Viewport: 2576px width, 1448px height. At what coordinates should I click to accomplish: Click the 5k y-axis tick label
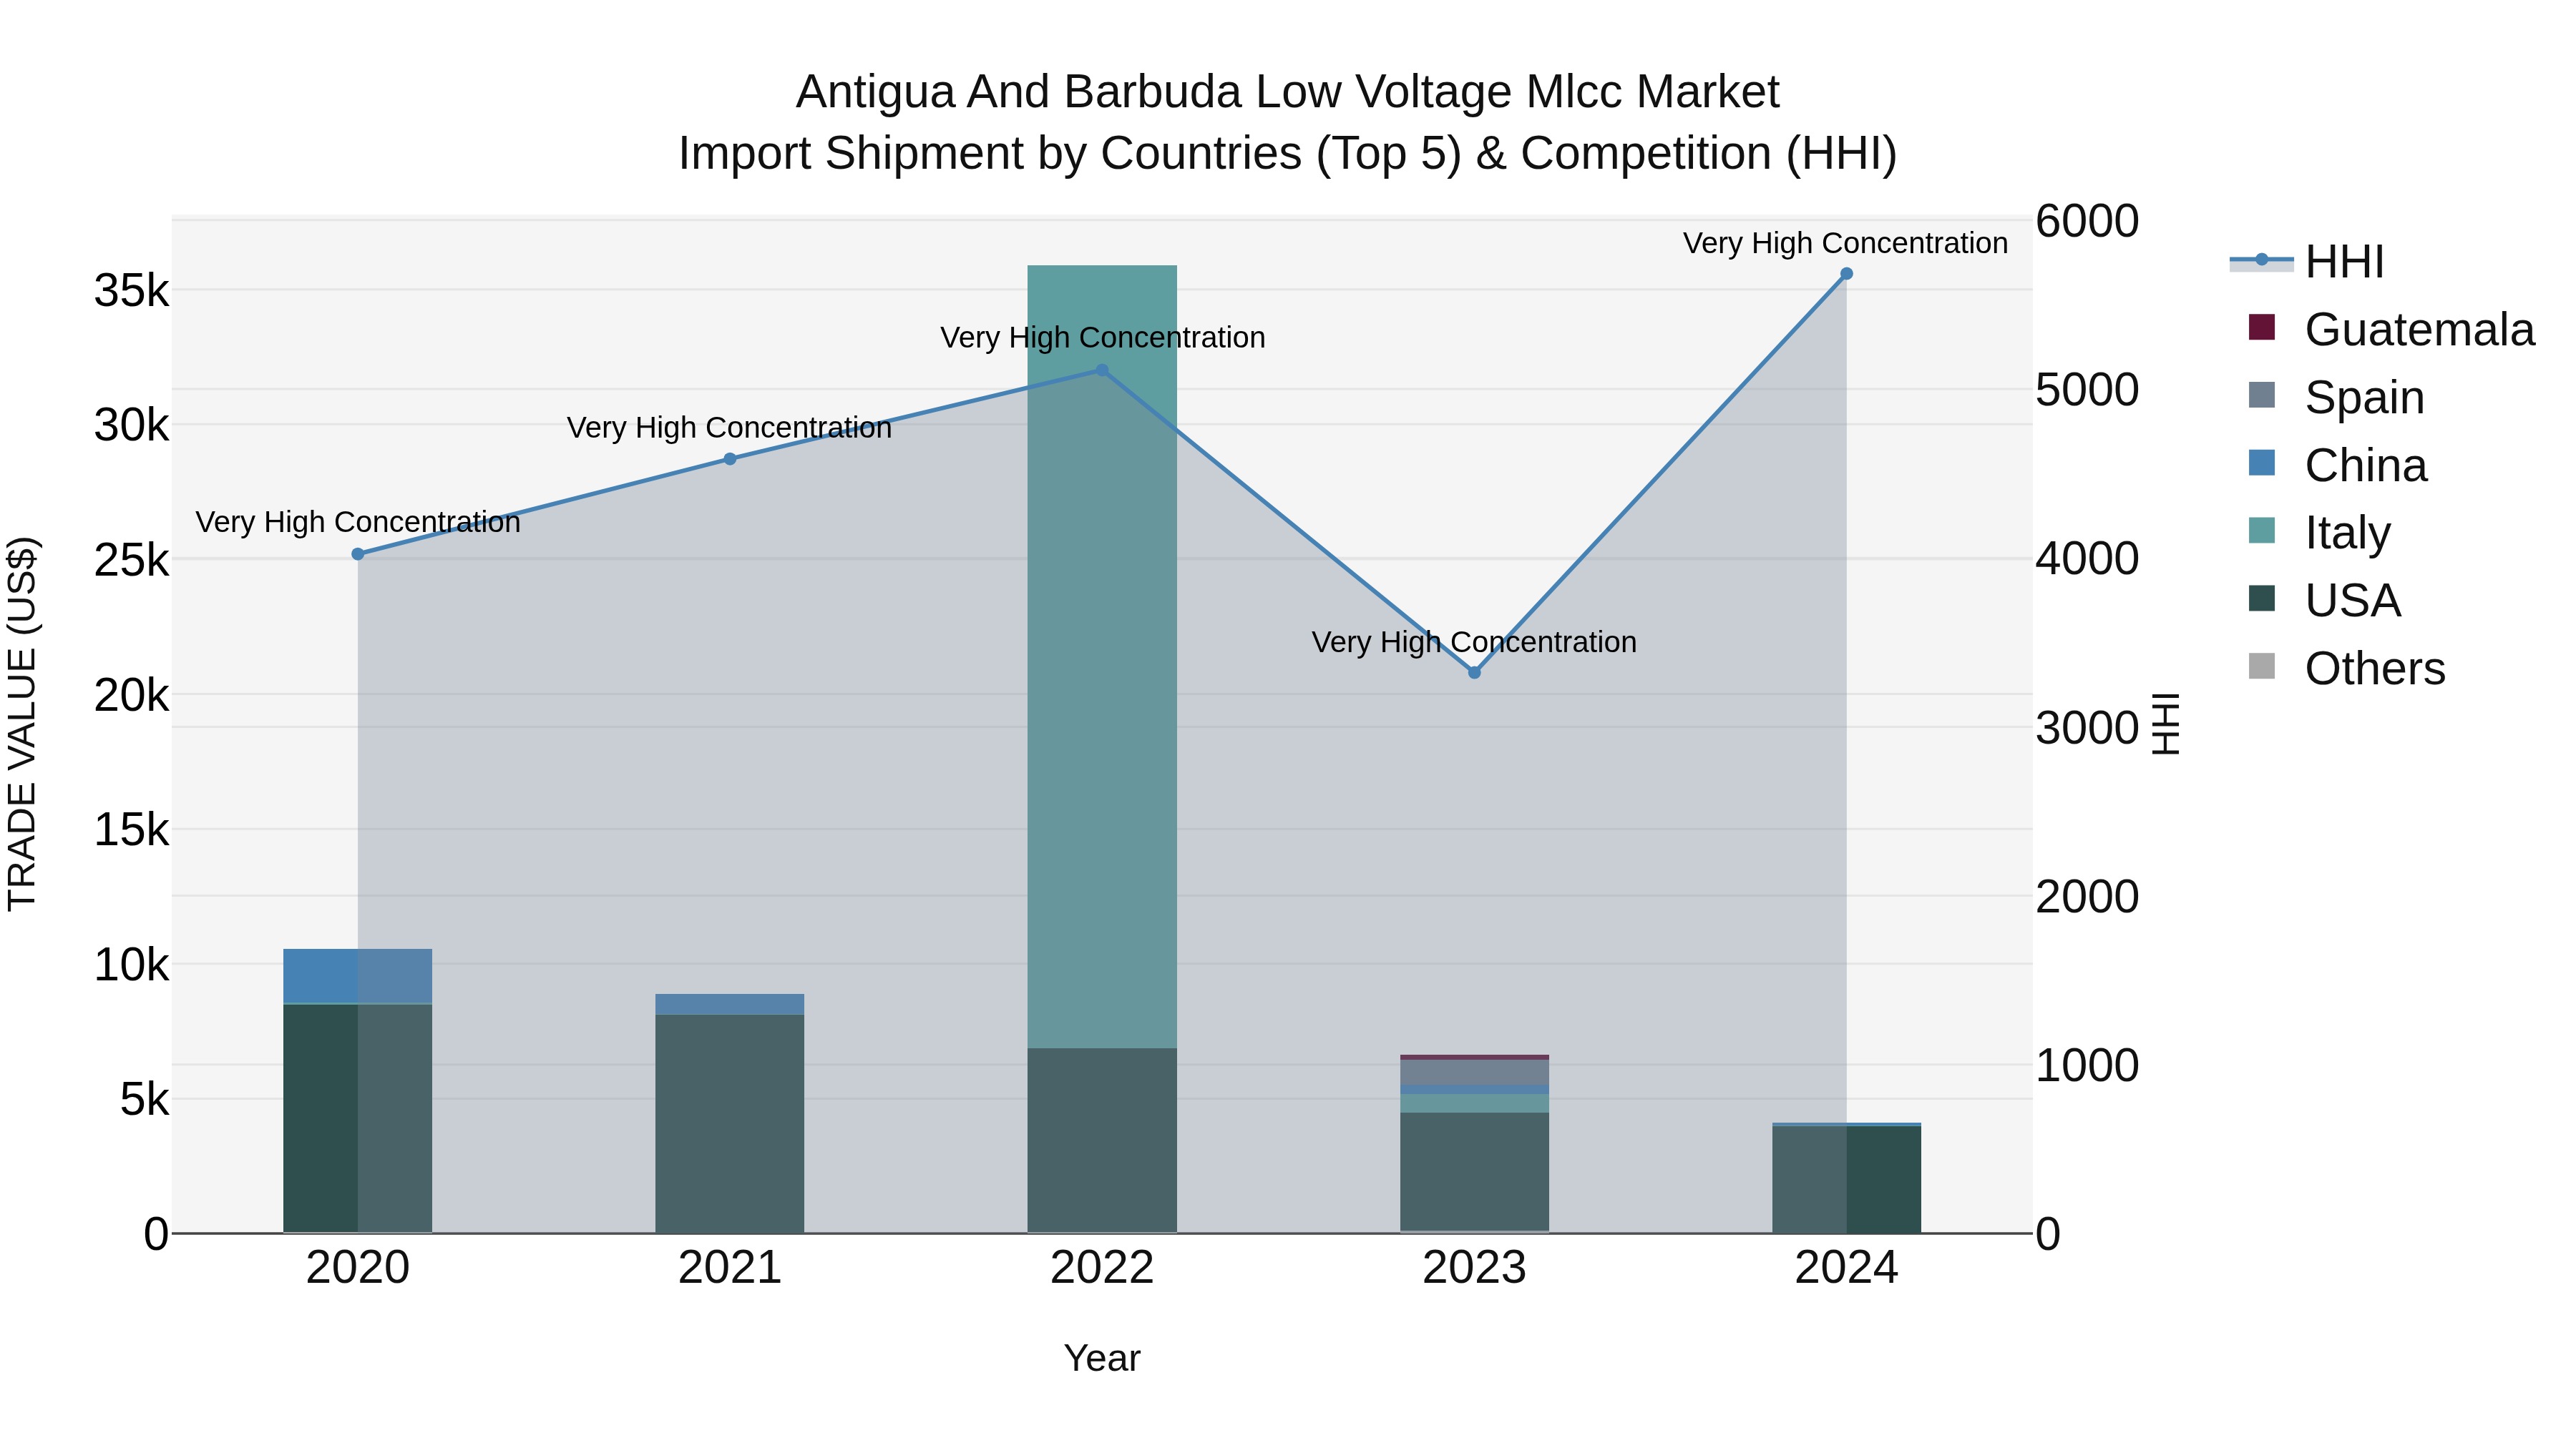click(x=145, y=1100)
